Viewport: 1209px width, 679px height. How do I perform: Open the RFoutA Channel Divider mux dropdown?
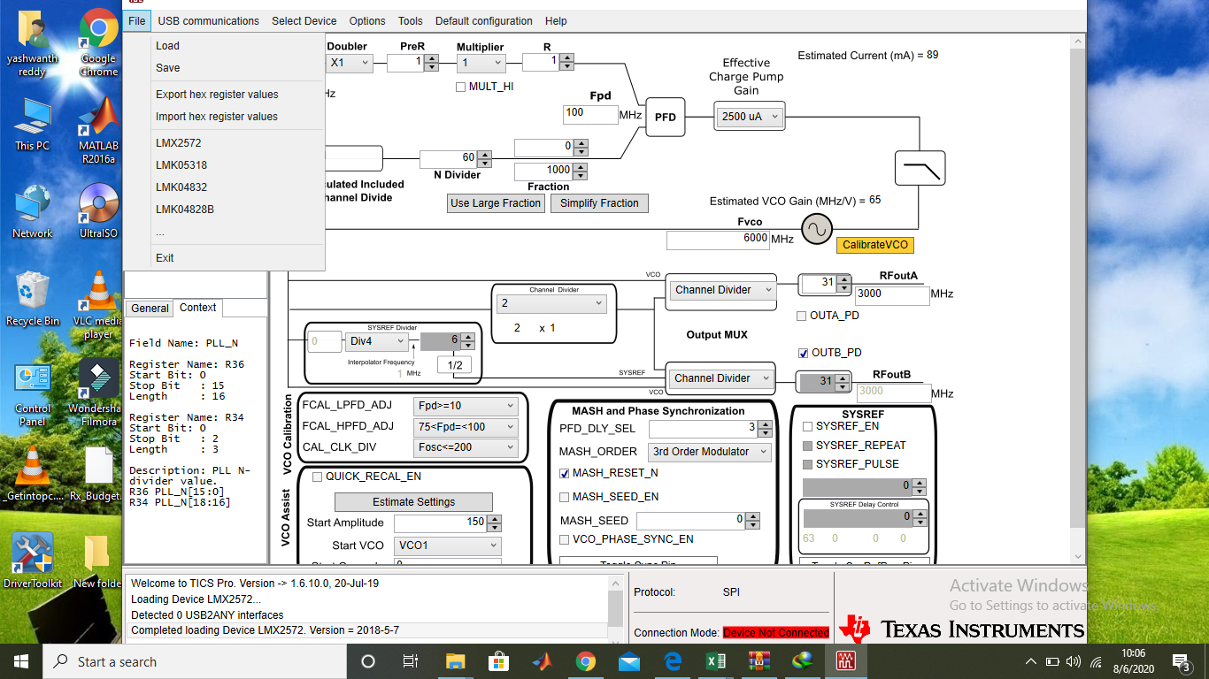tap(720, 290)
